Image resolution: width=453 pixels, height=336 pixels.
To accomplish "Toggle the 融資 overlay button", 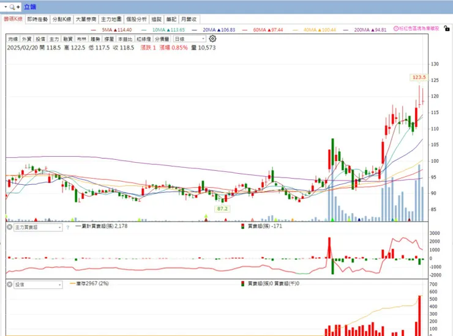I will point(68,39).
